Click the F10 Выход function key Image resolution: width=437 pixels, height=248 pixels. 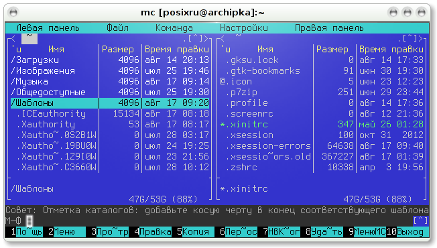click(408, 231)
